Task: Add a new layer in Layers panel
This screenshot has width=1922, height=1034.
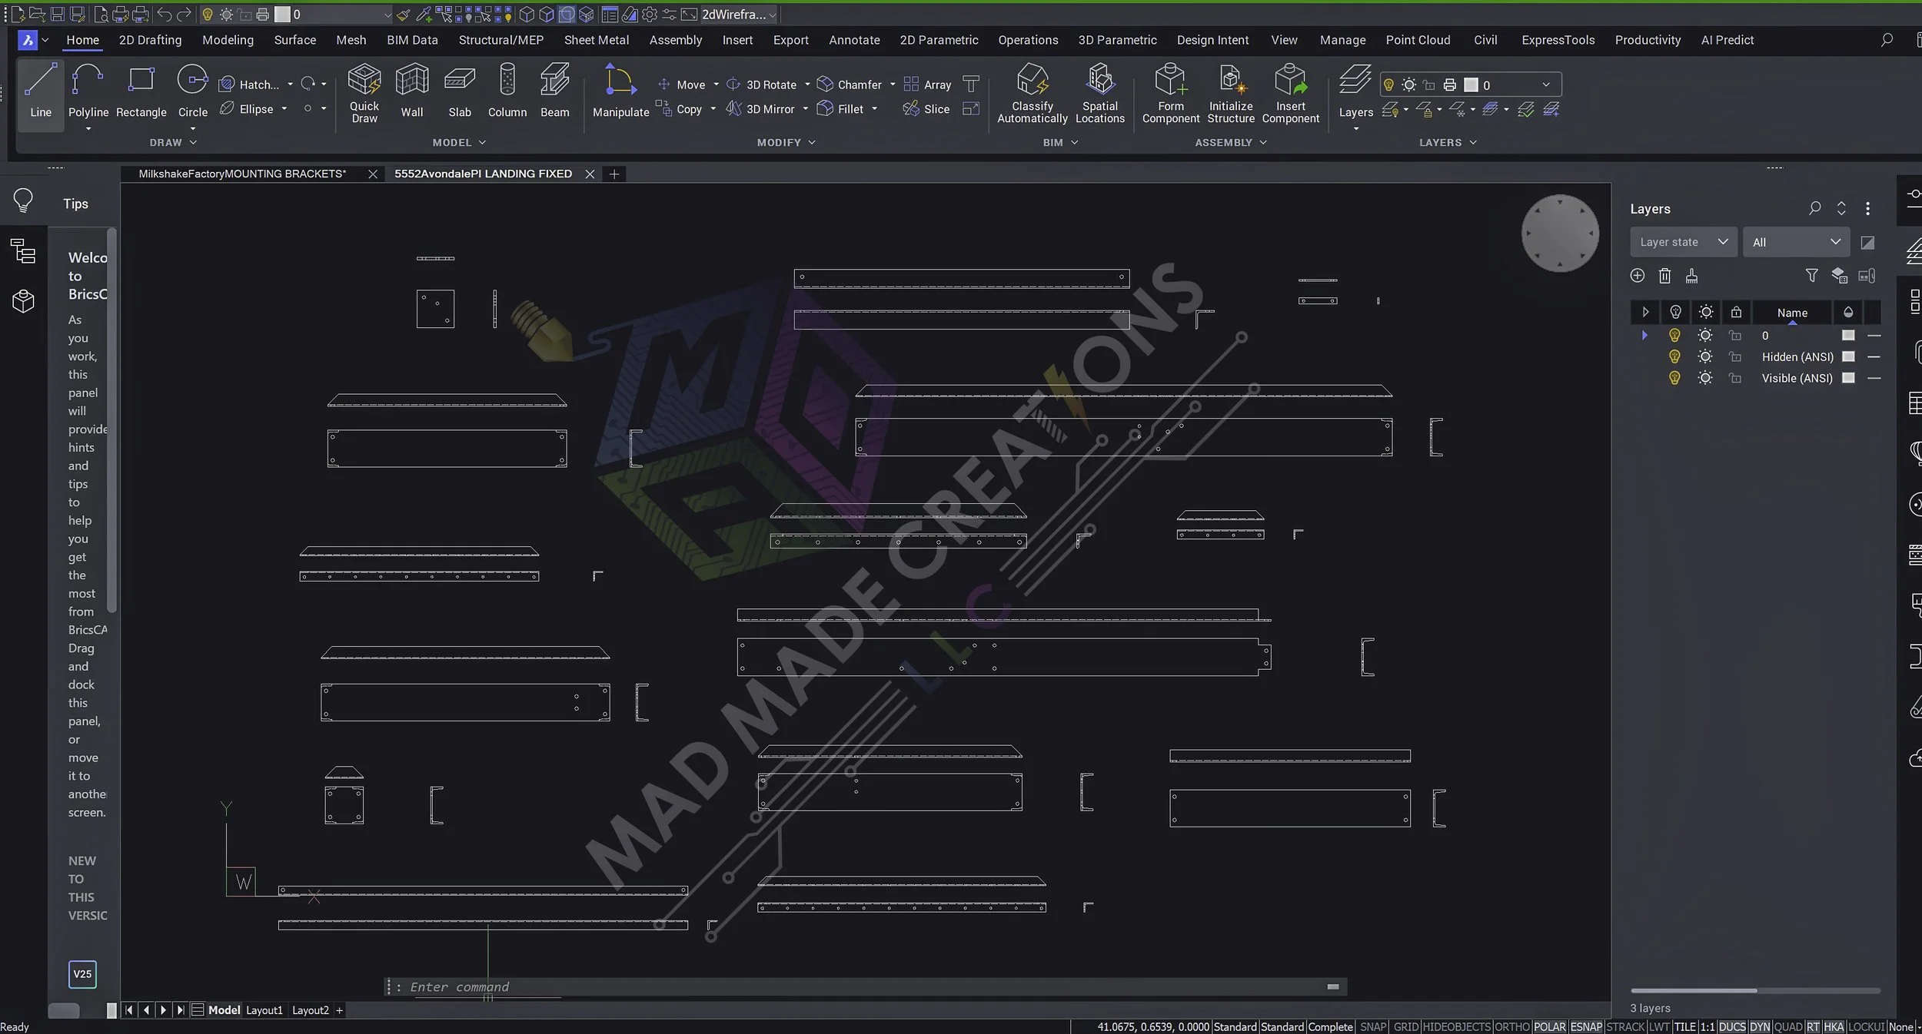Action: coord(1638,276)
